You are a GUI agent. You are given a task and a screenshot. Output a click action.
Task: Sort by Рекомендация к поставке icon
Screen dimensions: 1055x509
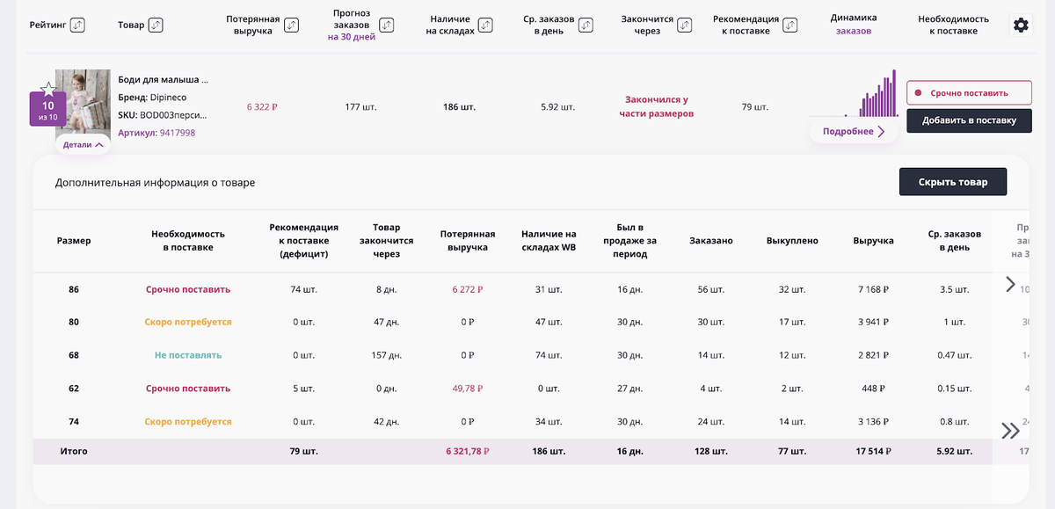[789, 25]
